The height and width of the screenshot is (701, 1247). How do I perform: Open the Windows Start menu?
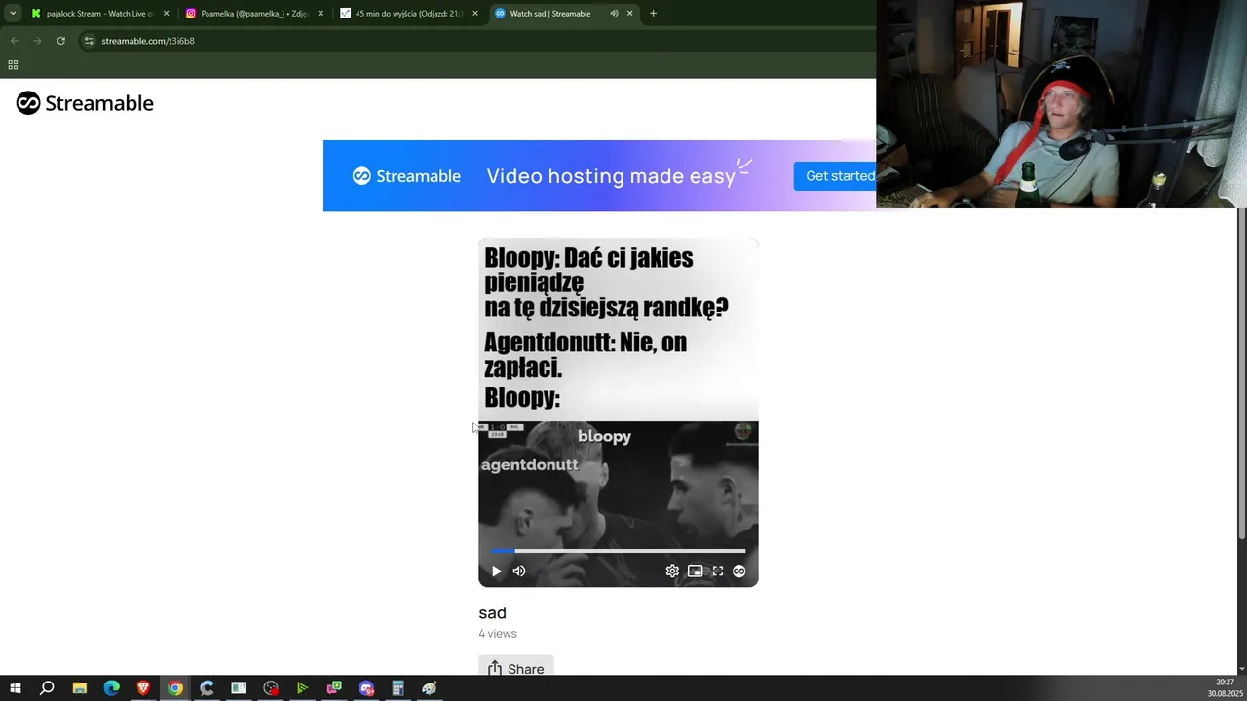[x=16, y=688]
